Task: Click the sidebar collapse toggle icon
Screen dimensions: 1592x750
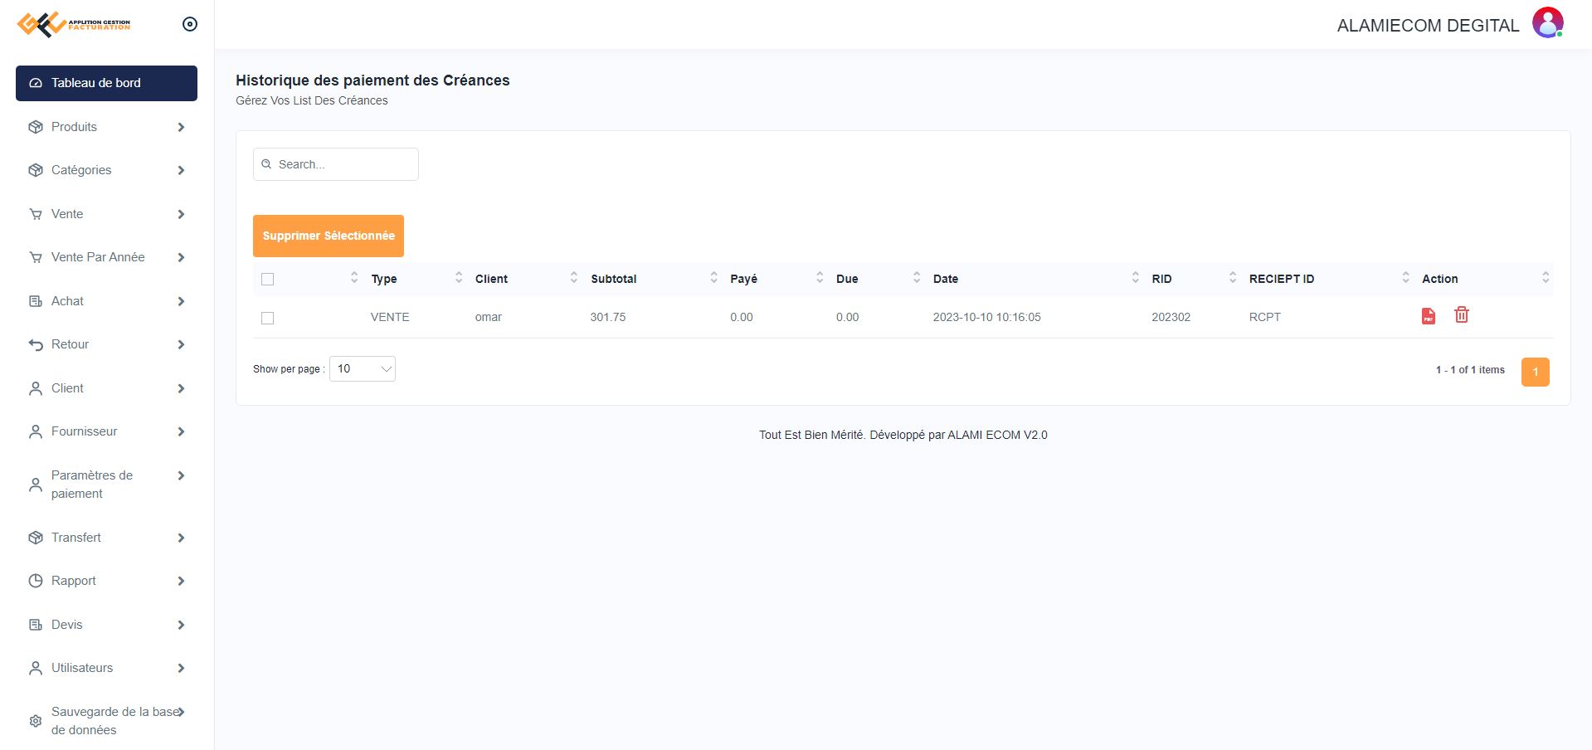Action: click(190, 25)
